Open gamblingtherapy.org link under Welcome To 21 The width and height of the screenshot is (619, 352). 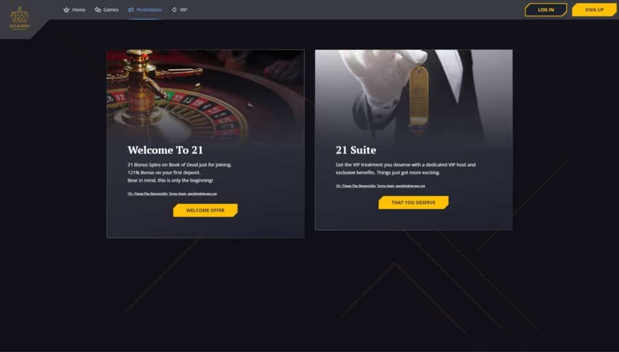[202, 194]
